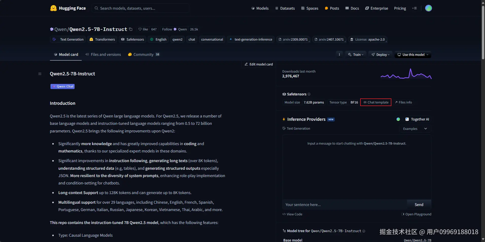
Task: Open Docs in the navigation
Action: coord(352,8)
